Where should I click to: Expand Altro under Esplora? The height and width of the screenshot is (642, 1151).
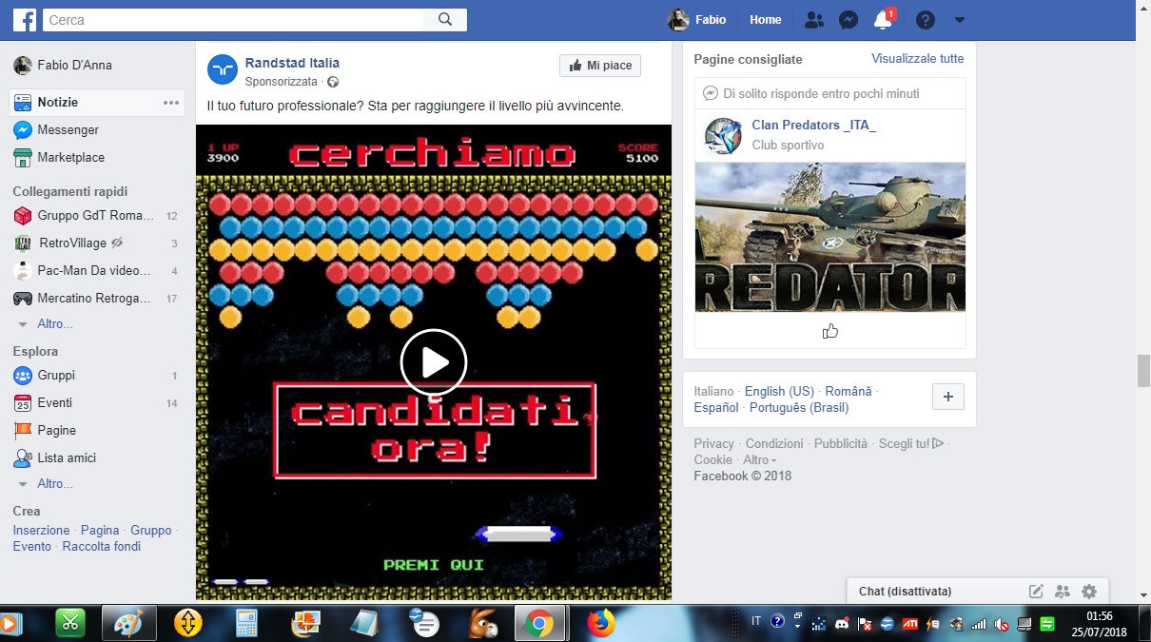click(x=54, y=484)
